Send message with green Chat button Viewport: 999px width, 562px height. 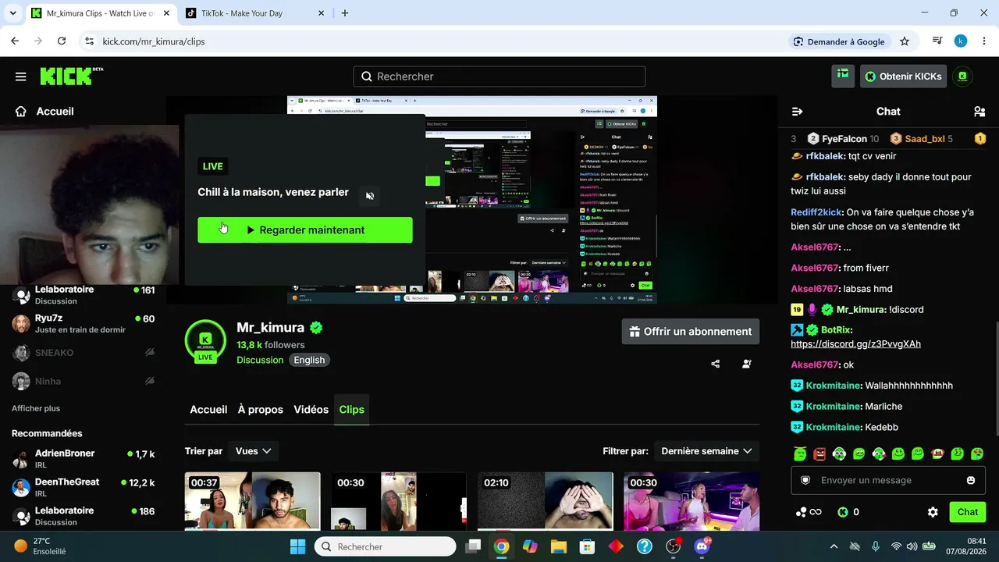click(968, 512)
